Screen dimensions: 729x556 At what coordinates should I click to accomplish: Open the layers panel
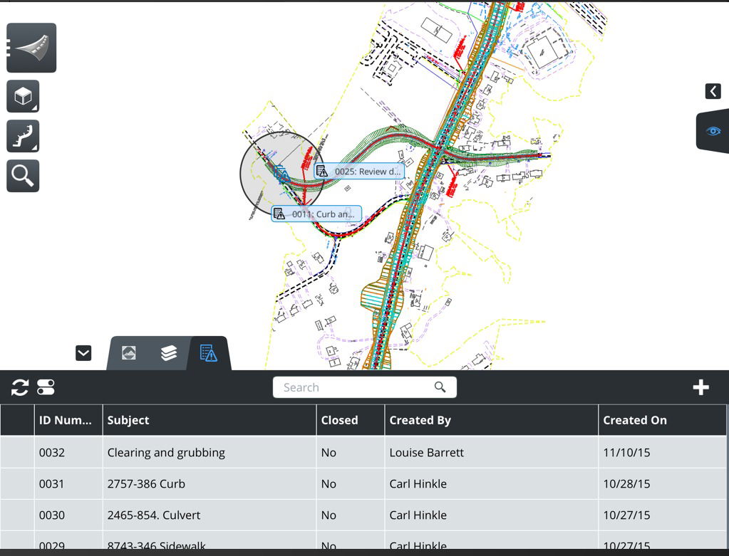point(167,353)
